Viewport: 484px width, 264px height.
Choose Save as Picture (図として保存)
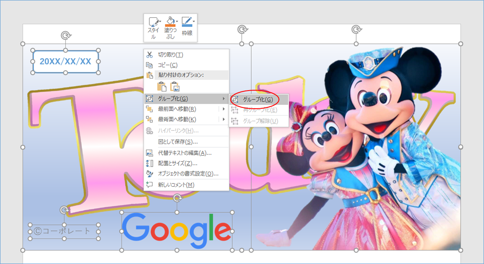click(x=187, y=142)
